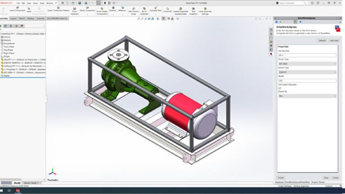
Task: Open the View menu
Action: pyautogui.click(x=29, y=3)
